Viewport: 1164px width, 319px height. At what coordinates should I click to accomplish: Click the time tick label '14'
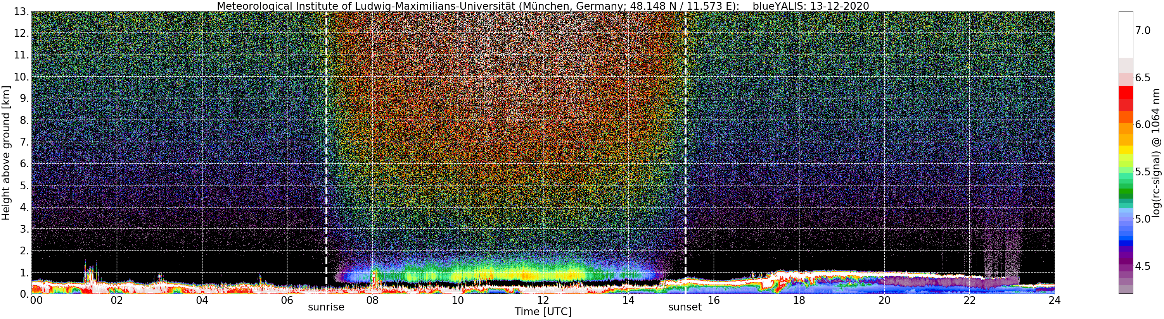[628, 300]
